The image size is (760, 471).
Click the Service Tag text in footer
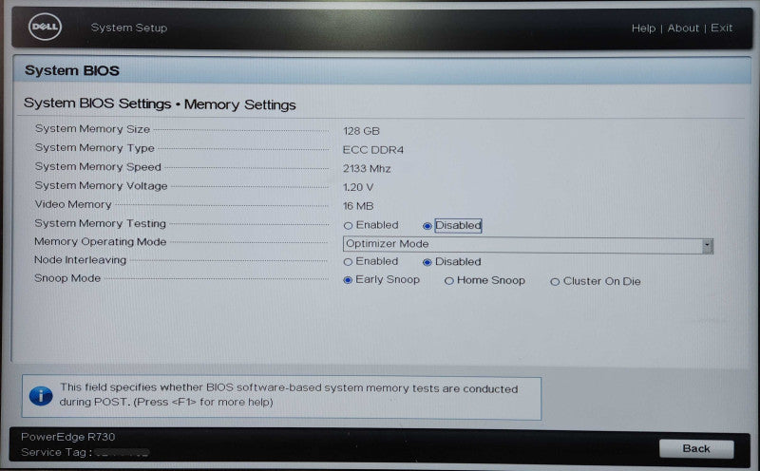pyautogui.click(x=57, y=452)
